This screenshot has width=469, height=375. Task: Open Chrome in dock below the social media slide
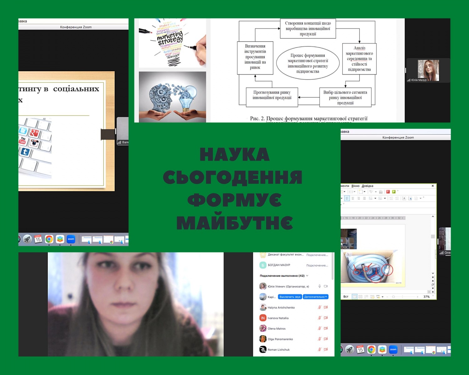(x=49, y=239)
